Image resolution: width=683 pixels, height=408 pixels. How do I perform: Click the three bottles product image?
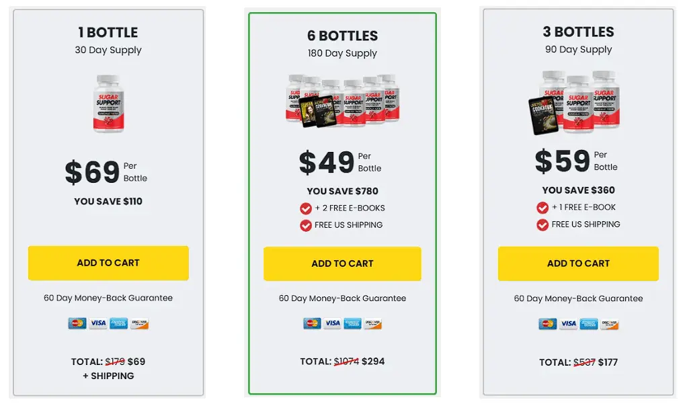(x=574, y=102)
